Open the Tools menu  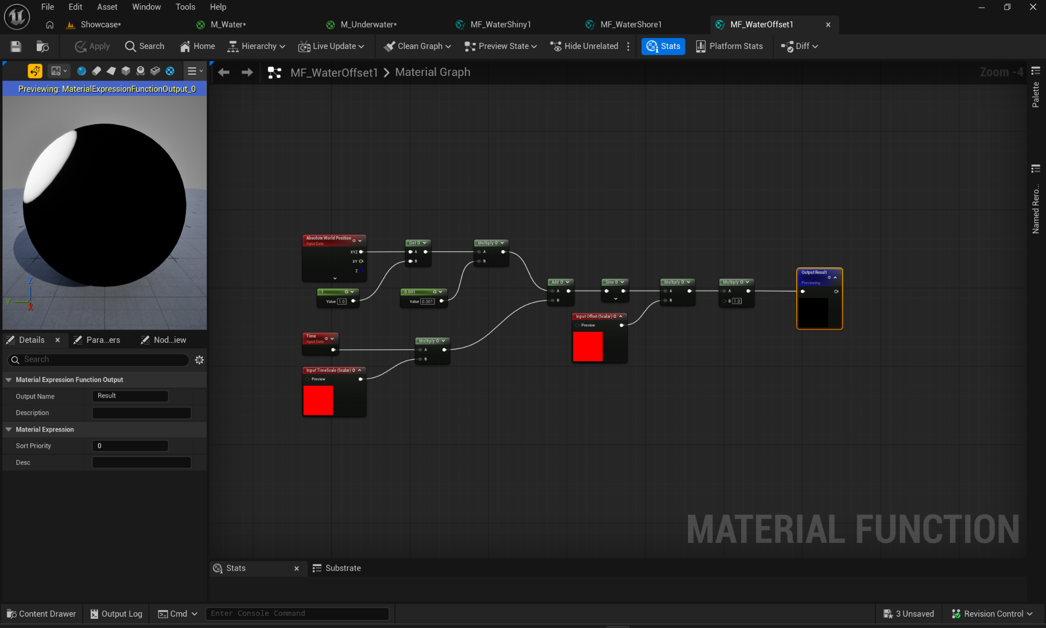coord(185,7)
